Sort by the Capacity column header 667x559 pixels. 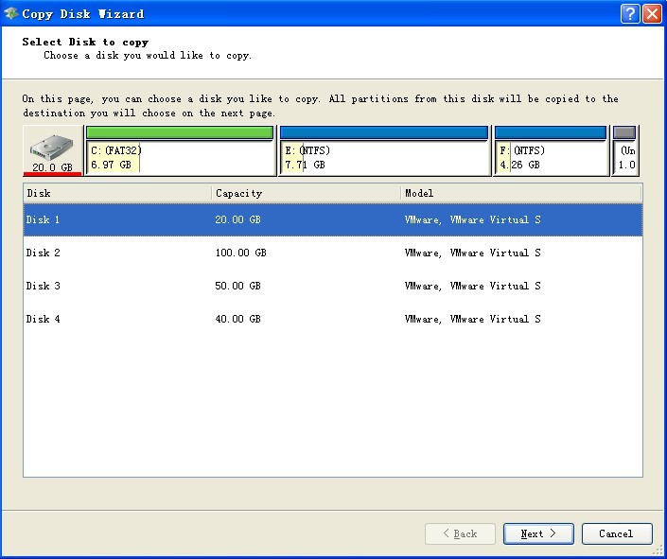point(306,193)
